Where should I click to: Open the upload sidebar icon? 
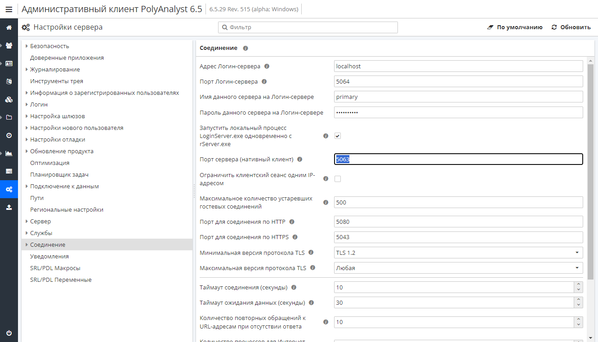[9, 207]
